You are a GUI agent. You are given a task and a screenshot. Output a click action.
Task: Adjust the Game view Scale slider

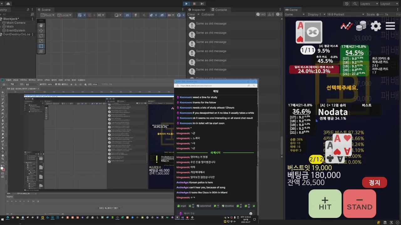click(x=380, y=14)
